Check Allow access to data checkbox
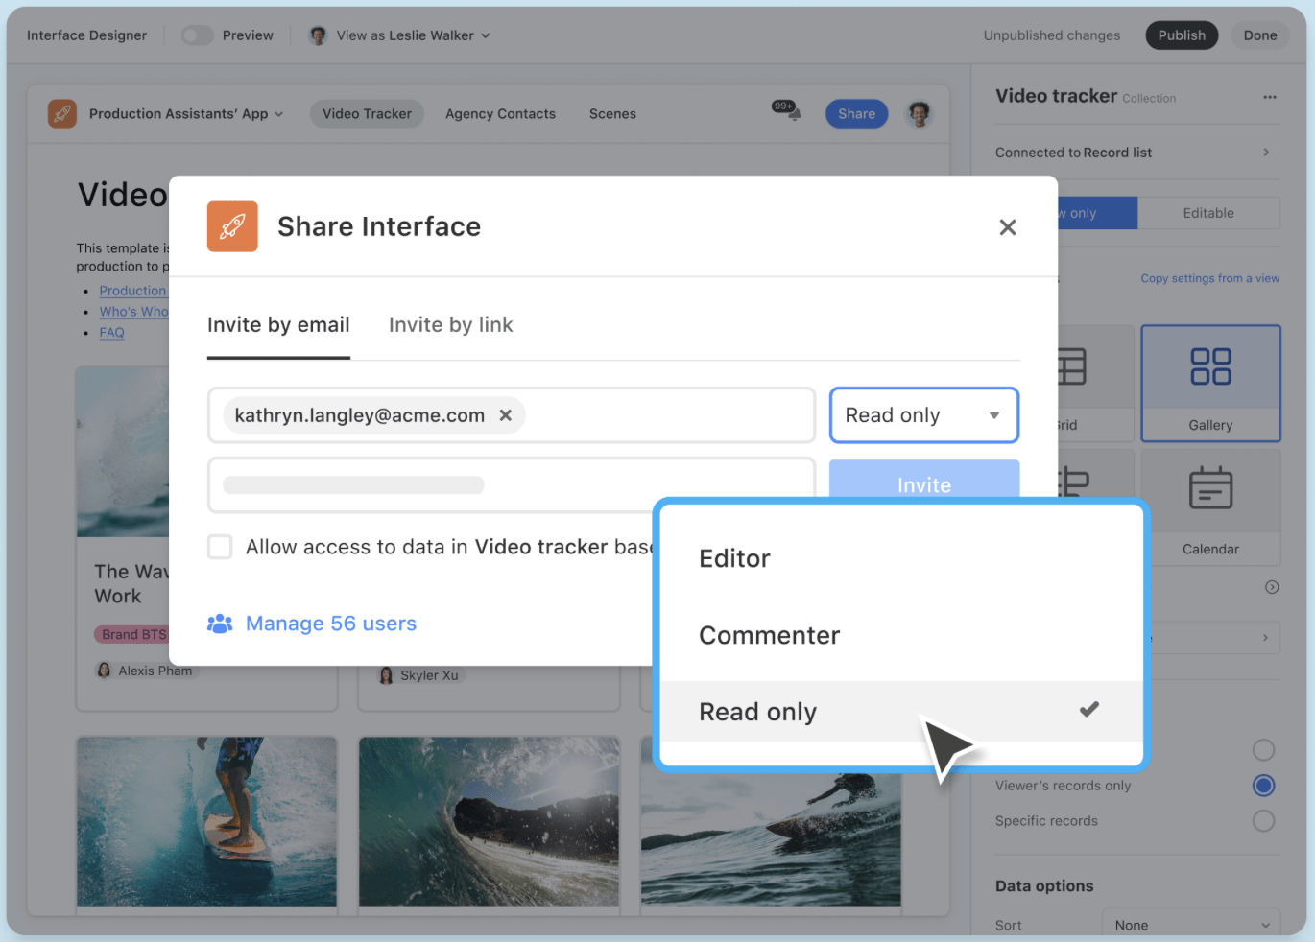Image resolution: width=1315 pixels, height=942 pixels. point(220,547)
